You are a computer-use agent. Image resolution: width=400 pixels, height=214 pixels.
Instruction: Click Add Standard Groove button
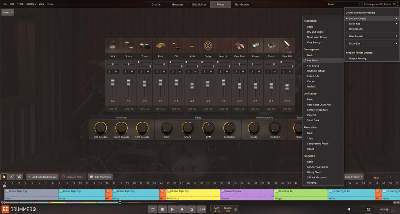42,177
